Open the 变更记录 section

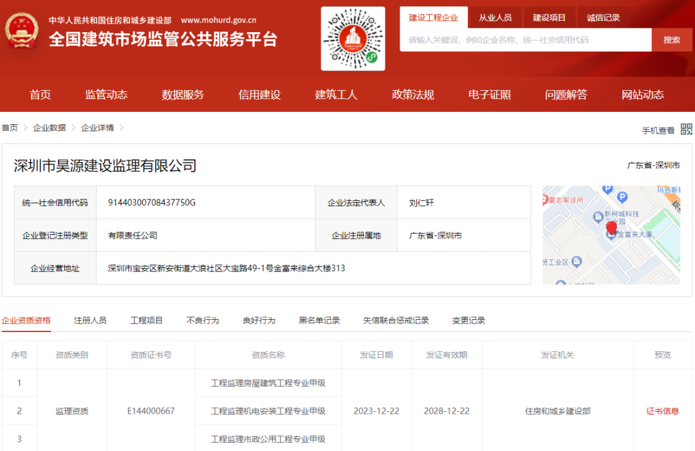click(468, 320)
